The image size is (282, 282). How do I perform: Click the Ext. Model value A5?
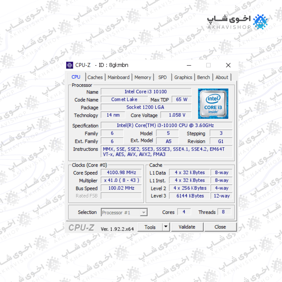pos(167,141)
